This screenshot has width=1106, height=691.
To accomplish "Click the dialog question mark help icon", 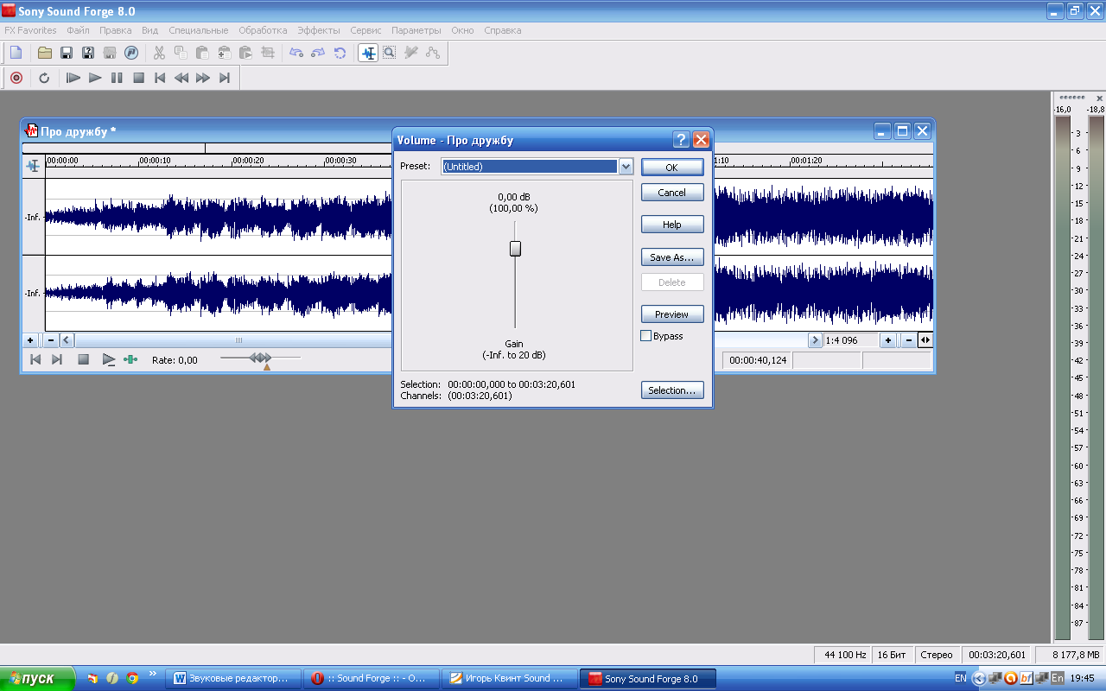I will coord(681,140).
